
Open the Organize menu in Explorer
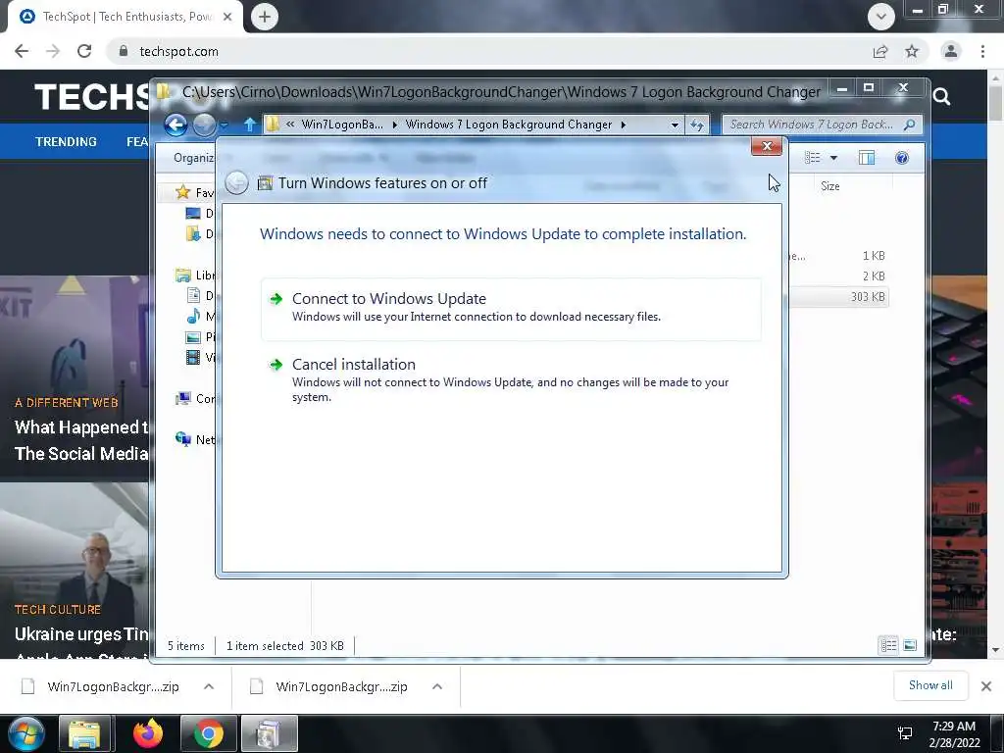194,158
